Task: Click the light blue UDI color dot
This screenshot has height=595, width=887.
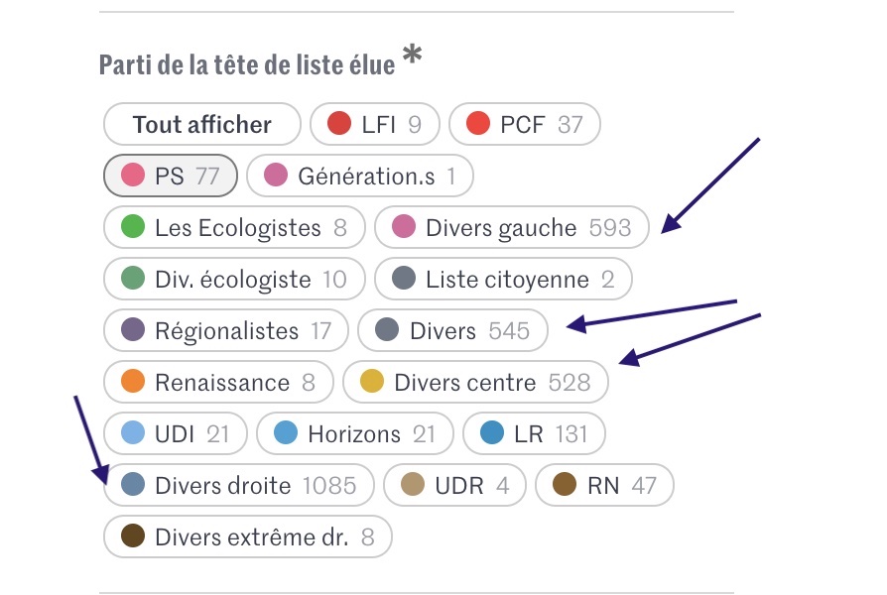Action: tap(130, 433)
